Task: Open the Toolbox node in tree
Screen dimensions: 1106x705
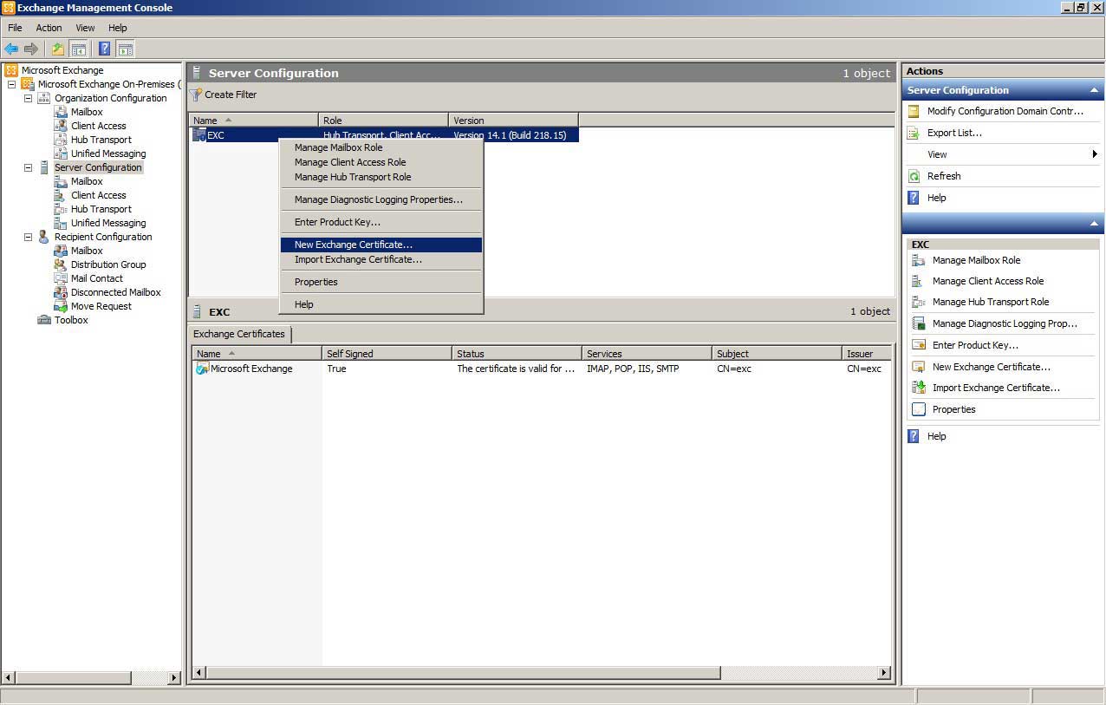Action: tap(71, 320)
